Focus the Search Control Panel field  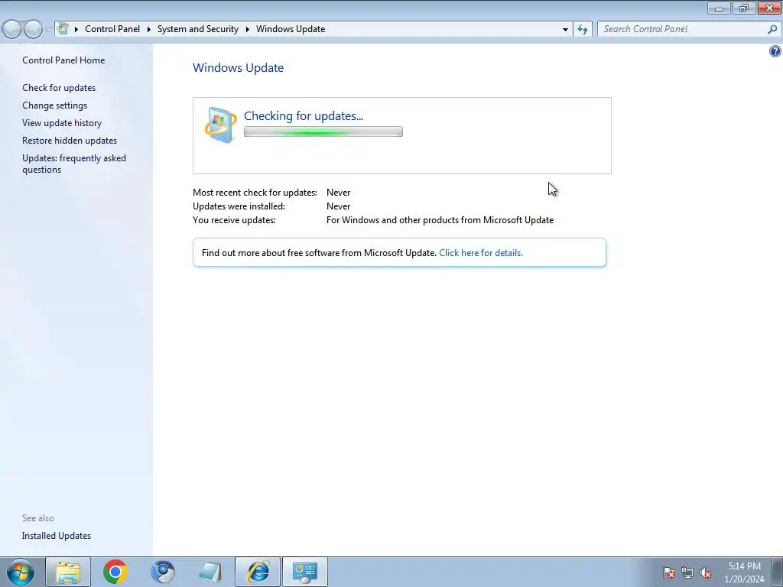coord(684,29)
